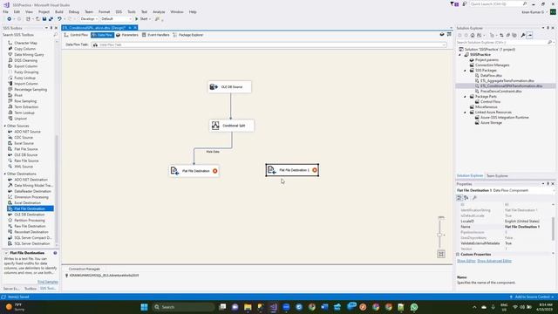
Task: Select Pivot transformation in toolbox
Action: (x=18, y=95)
